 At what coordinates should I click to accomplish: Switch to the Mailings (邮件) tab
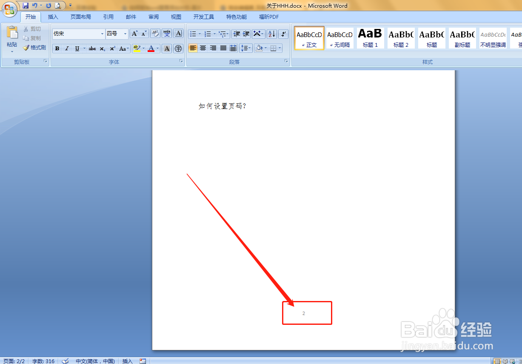click(131, 17)
